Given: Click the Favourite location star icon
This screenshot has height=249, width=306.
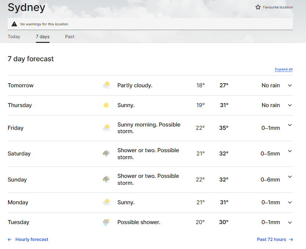Looking at the screenshot, I should [258, 7].
